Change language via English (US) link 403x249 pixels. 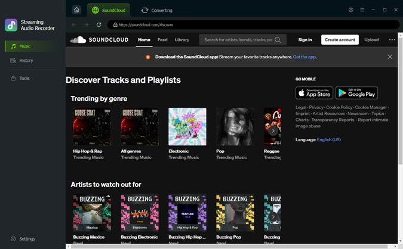[329, 140]
